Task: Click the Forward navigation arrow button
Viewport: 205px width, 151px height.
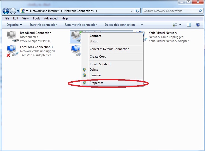Action: [x=13, y=11]
